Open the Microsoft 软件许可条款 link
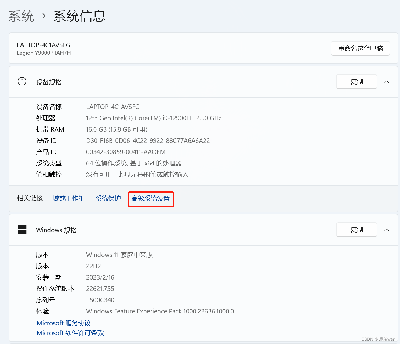The width and height of the screenshot is (400, 344). pyautogui.click(x=70, y=333)
